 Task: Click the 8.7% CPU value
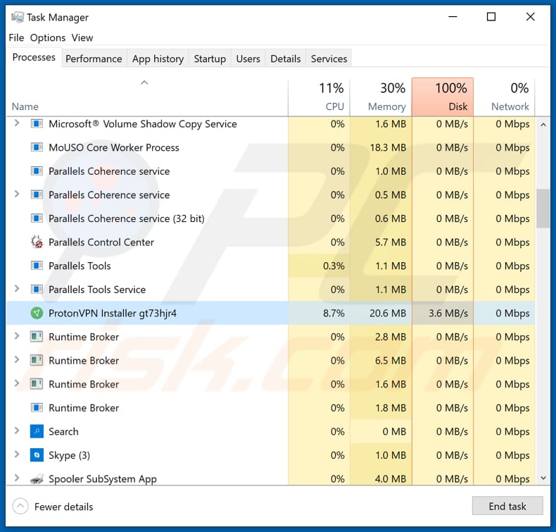coord(334,313)
